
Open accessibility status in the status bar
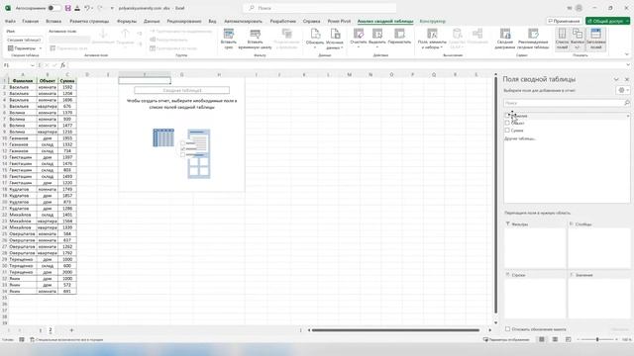click(66, 339)
